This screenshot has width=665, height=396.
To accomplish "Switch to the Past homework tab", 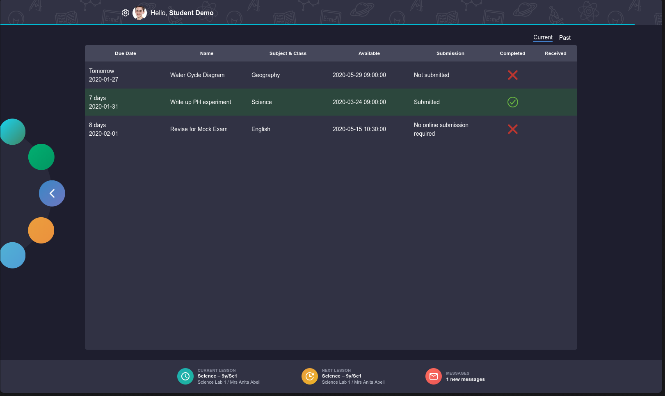I will [565, 38].
